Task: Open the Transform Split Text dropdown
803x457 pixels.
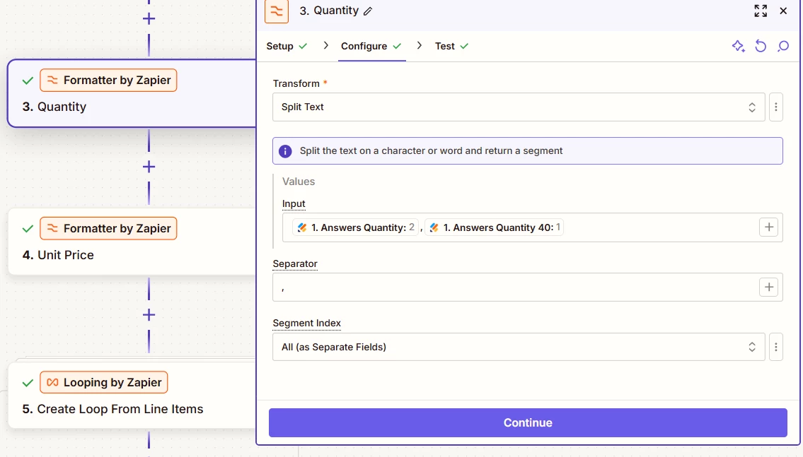Action: pos(519,107)
